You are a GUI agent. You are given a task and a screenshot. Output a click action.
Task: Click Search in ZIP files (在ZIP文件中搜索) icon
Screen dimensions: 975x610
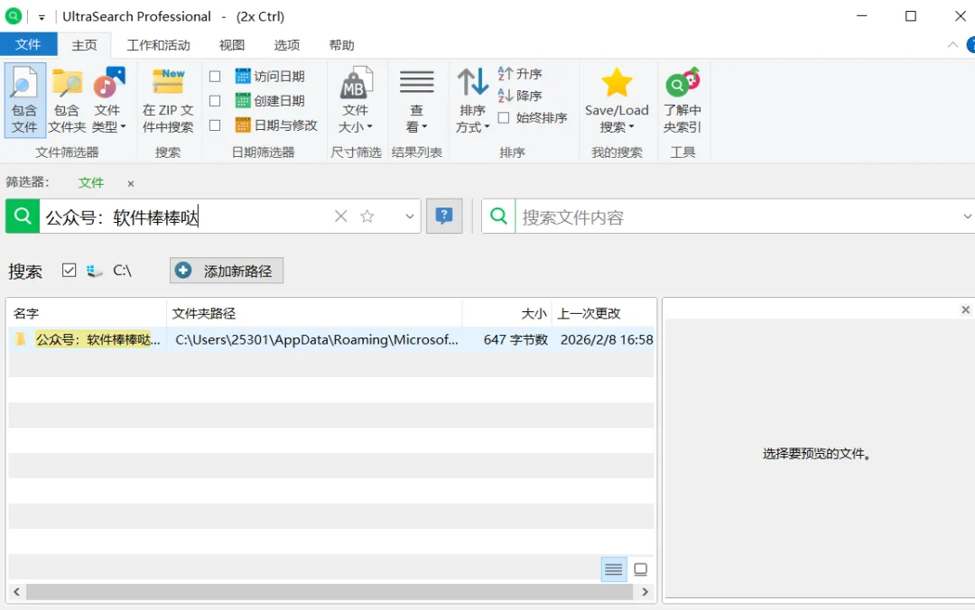[168, 100]
